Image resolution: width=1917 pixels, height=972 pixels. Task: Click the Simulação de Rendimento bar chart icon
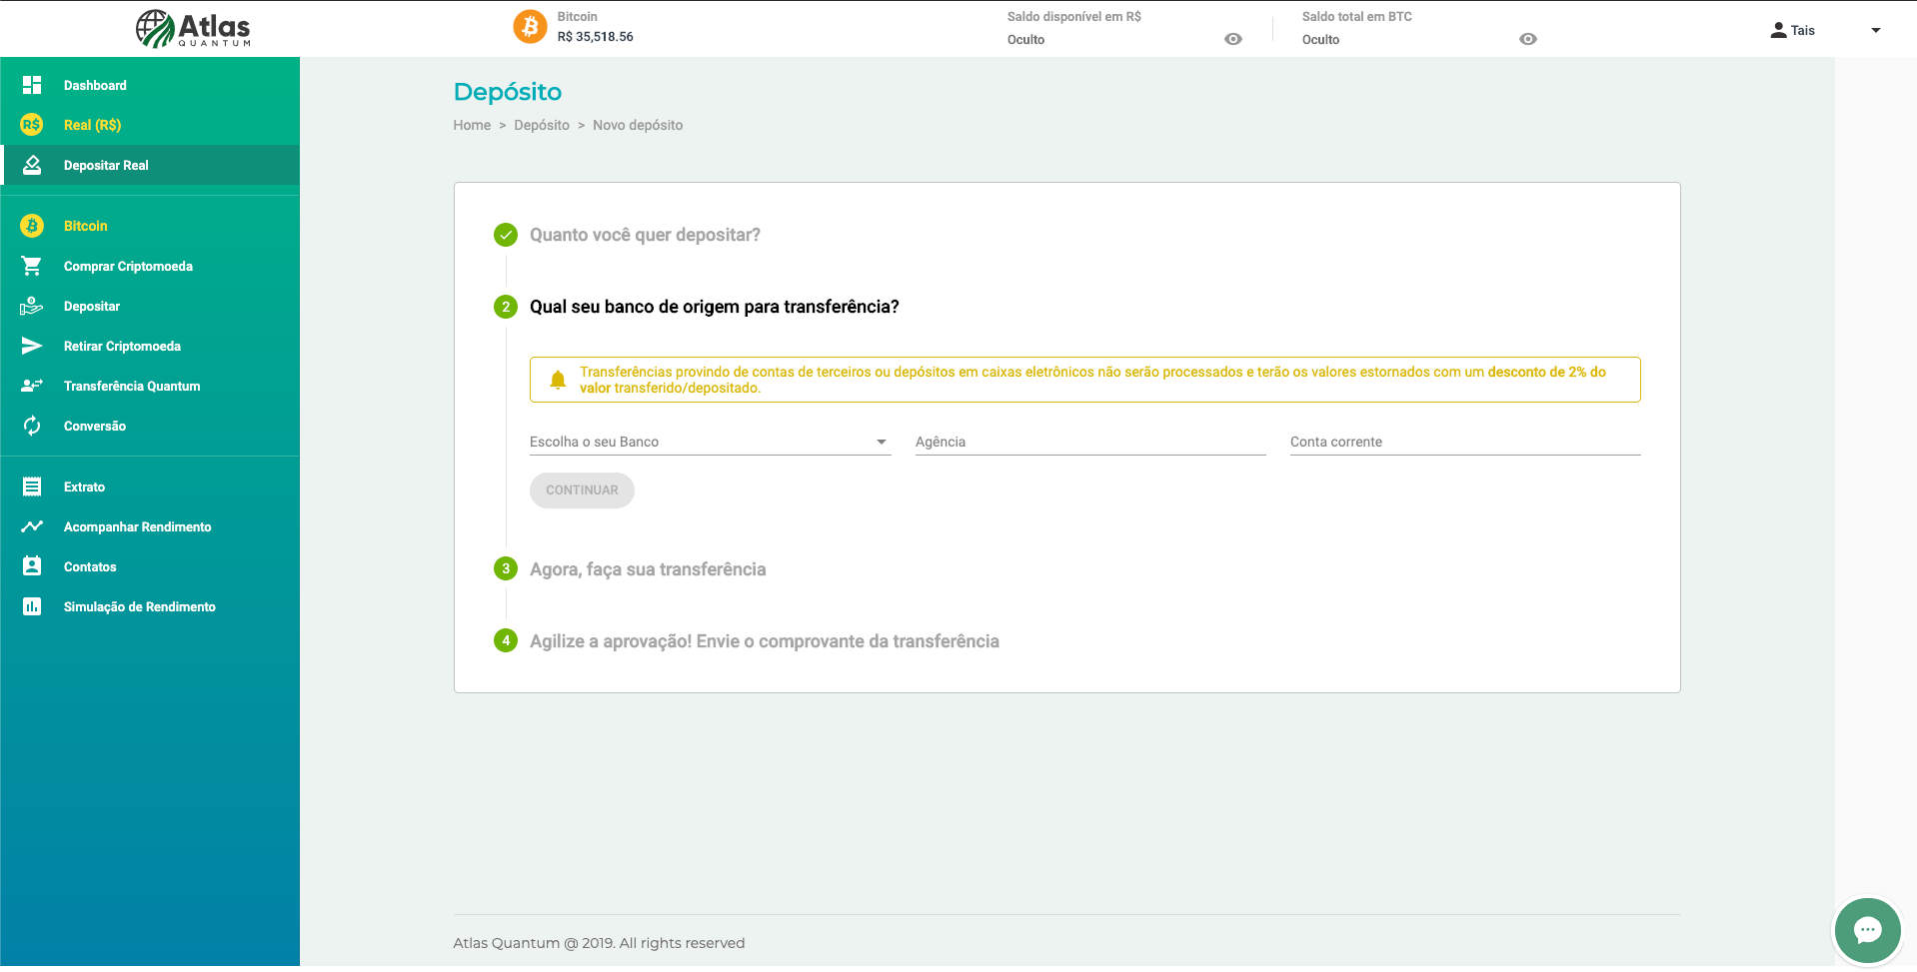32,606
